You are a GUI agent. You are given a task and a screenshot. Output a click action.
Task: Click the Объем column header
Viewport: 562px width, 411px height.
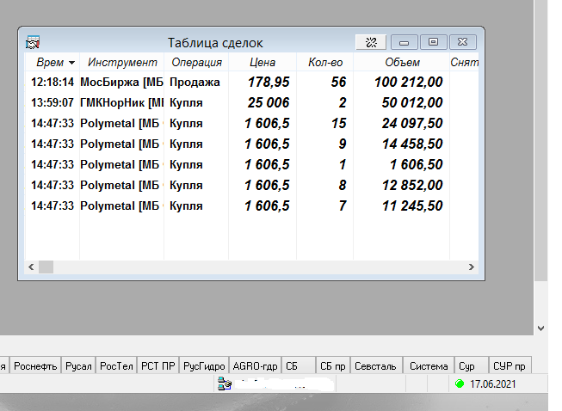(x=402, y=62)
